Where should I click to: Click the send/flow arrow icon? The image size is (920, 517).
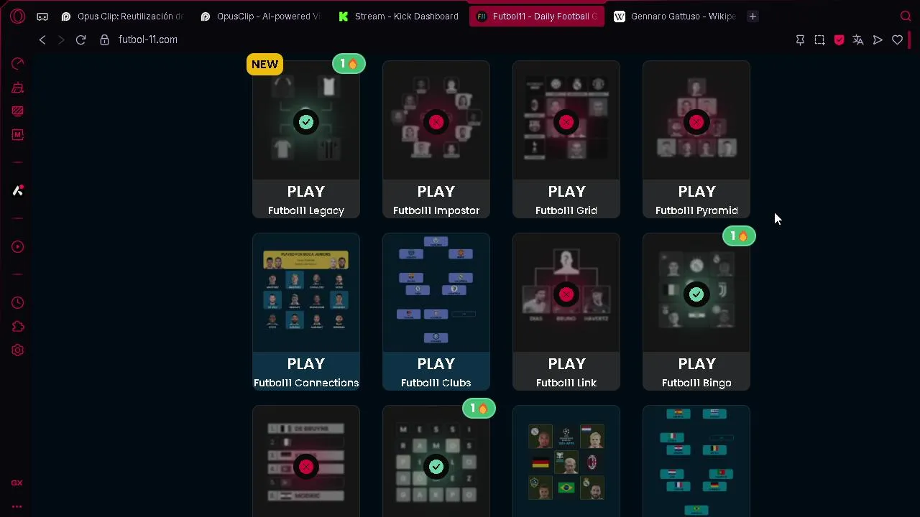pos(878,39)
